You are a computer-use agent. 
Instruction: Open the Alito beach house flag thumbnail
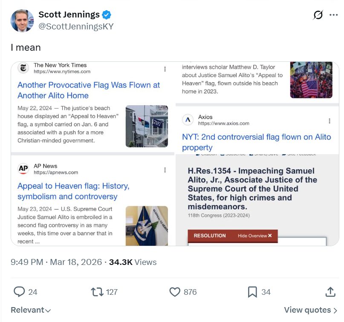(147, 126)
